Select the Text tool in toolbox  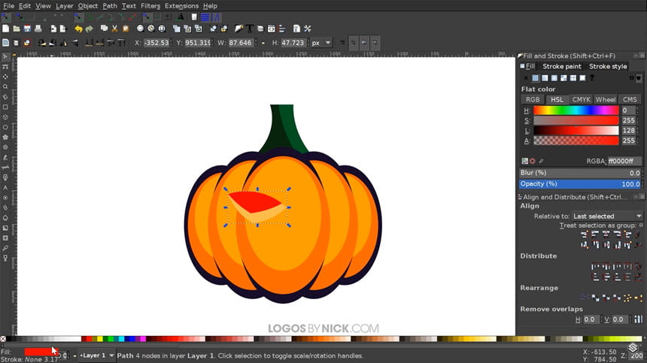pos(5,187)
